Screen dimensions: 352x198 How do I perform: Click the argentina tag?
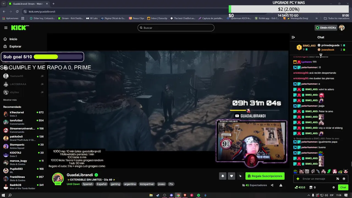click(x=130, y=184)
